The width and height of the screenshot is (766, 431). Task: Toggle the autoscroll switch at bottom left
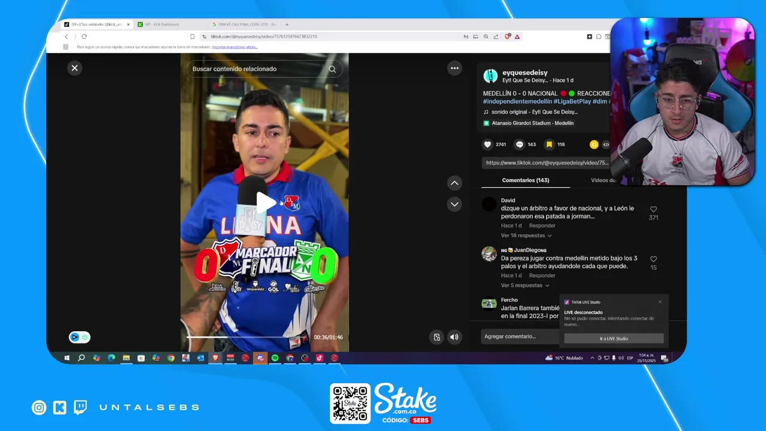[x=80, y=338]
